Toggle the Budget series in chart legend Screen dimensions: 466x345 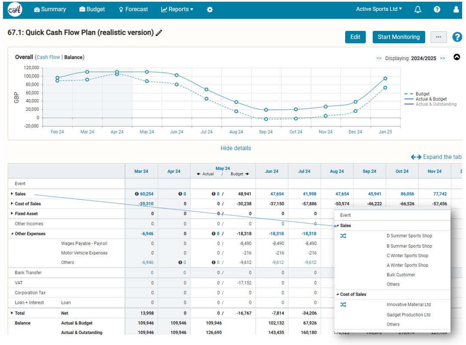[x=417, y=94]
